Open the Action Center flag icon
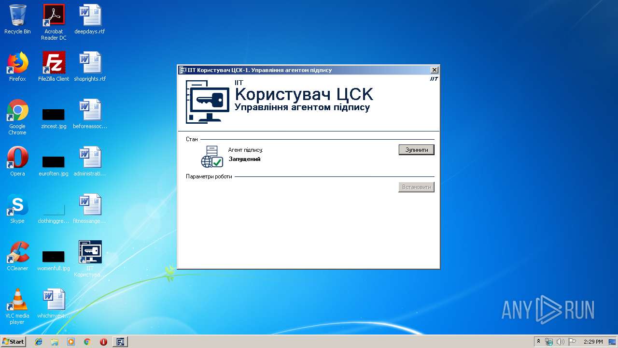The height and width of the screenshot is (348, 618). (x=572, y=342)
